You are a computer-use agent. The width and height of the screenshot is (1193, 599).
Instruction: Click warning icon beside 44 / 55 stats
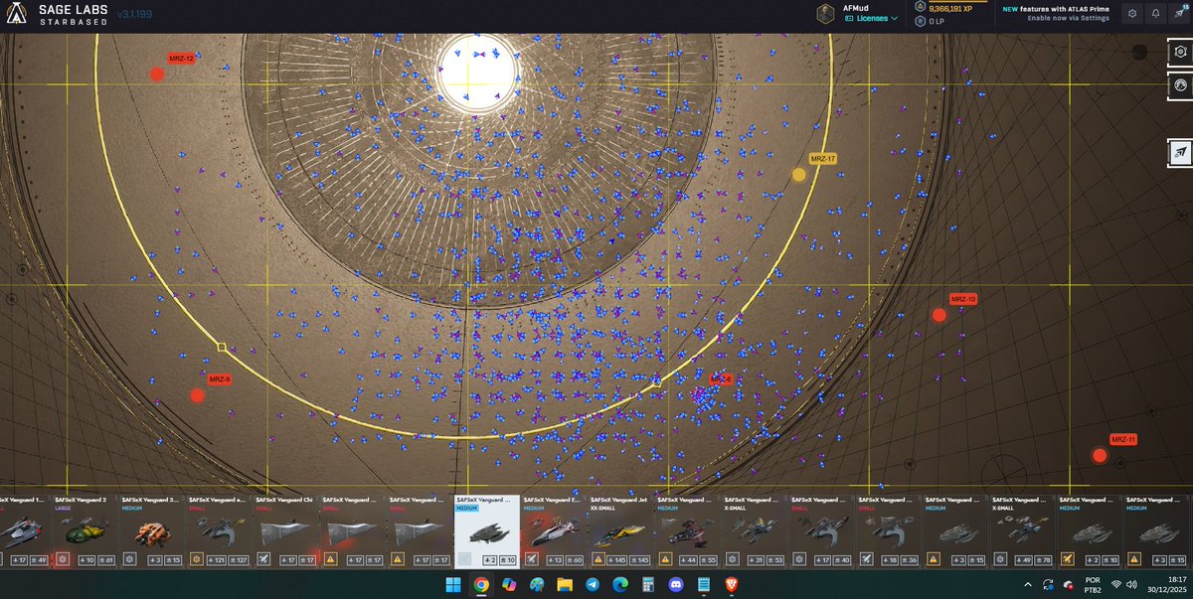click(x=665, y=559)
